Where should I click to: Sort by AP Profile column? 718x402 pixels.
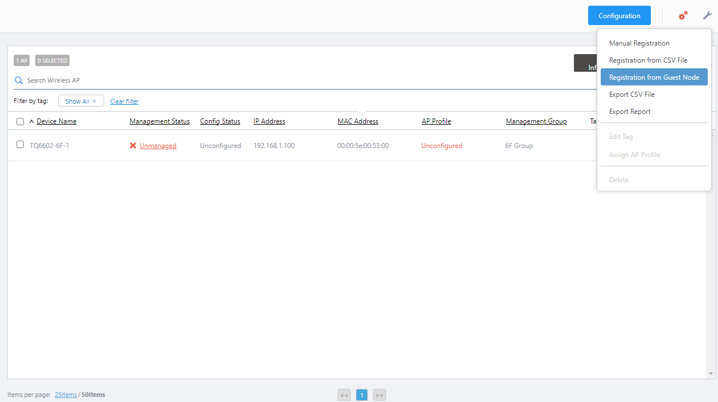436,121
